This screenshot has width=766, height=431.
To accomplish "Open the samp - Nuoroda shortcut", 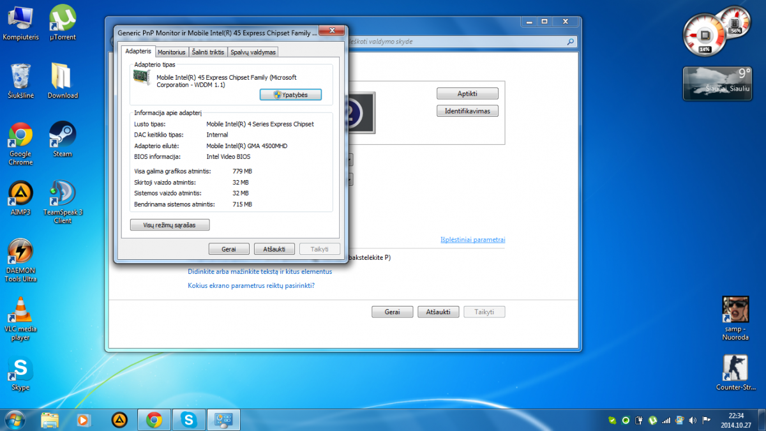I will [x=735, y=319].
